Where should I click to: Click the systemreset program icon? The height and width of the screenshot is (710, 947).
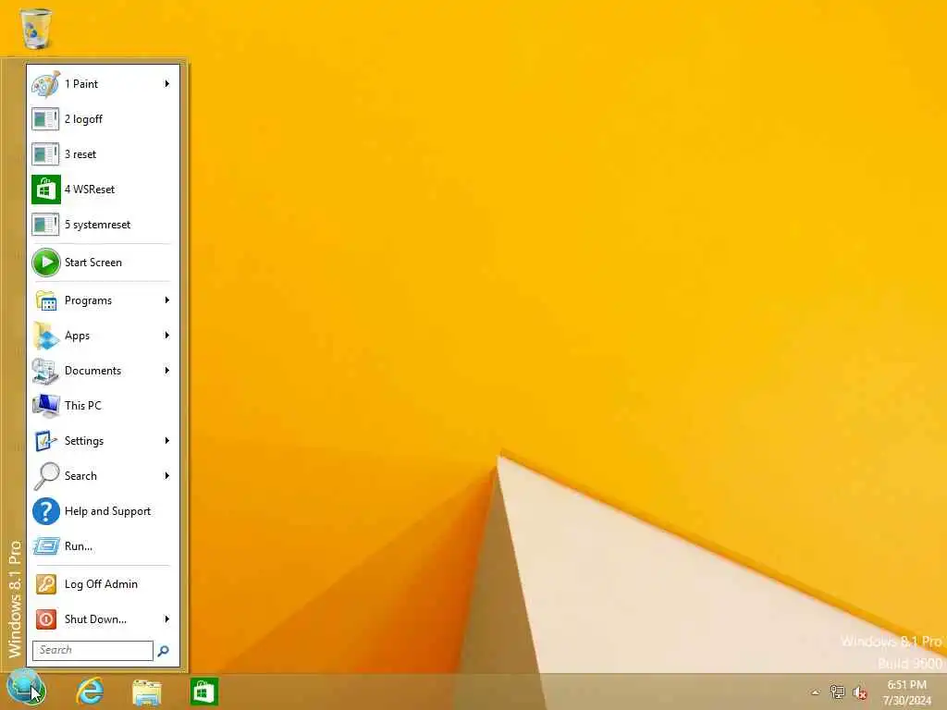[x=46, y=225]
